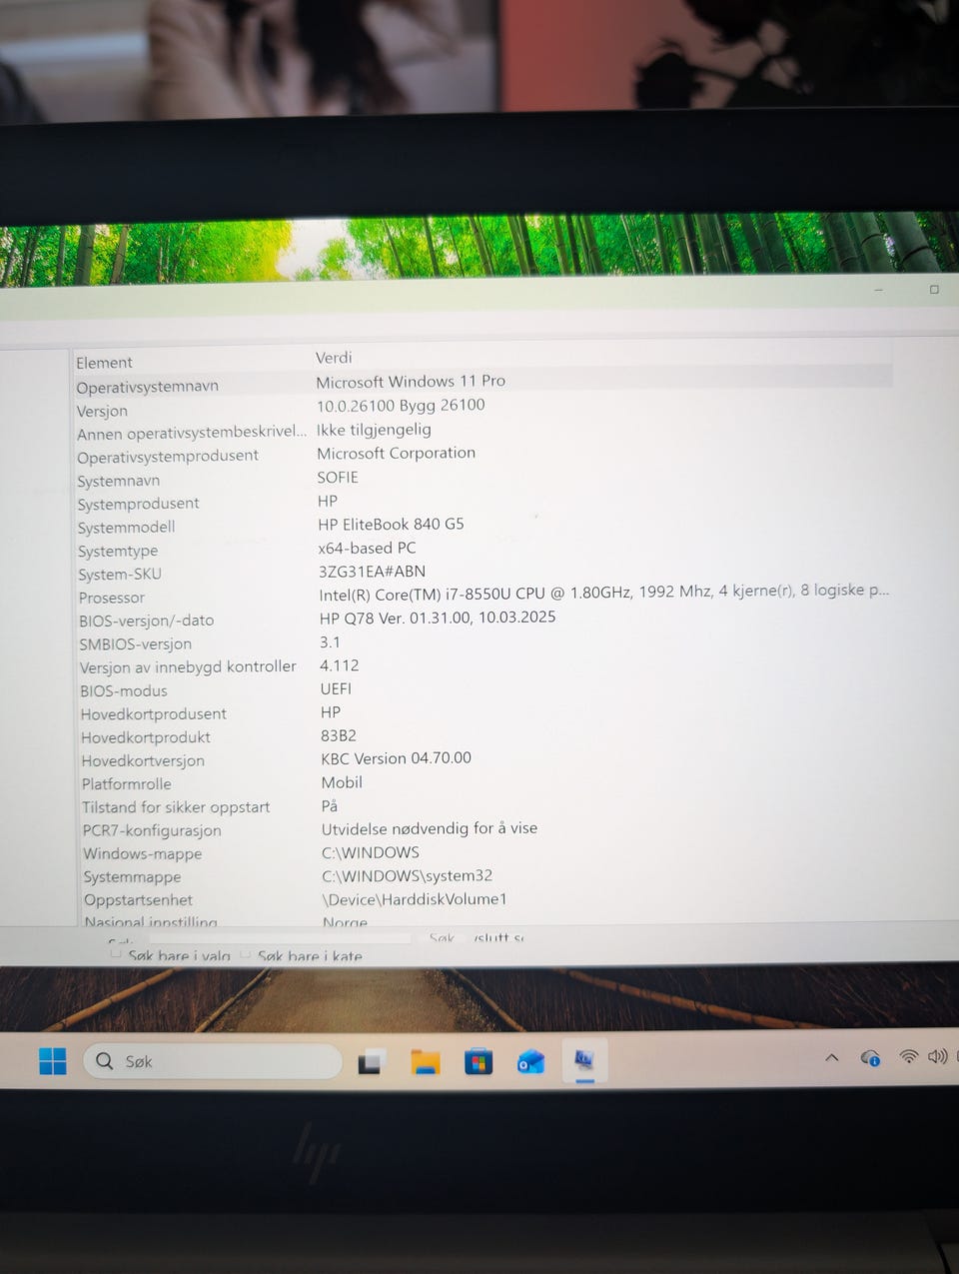
Task: Click the value 'Mobil'
Action: point(342,782)
